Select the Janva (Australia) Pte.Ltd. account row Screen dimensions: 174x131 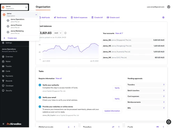pyautogui.click(x=134, y=52)
